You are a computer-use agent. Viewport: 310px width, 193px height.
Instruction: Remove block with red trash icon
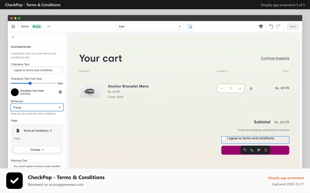pyautogui.click(x=266, y=150)
